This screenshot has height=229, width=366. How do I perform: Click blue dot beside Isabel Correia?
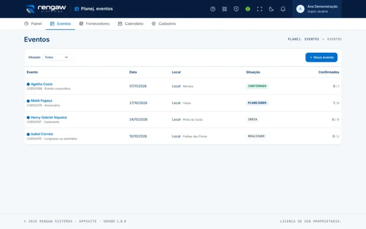coord(28,134)
